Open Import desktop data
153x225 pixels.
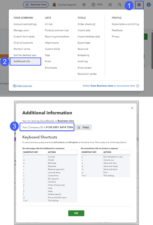click(x=89, y=36)
